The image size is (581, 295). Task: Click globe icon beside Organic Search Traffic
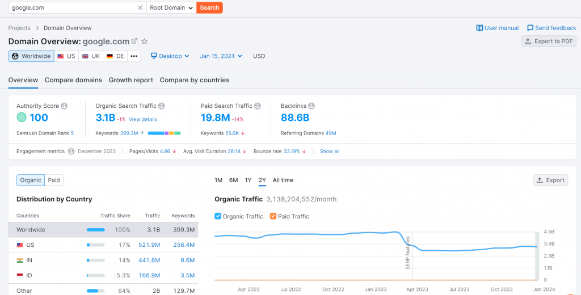[162, 106]
